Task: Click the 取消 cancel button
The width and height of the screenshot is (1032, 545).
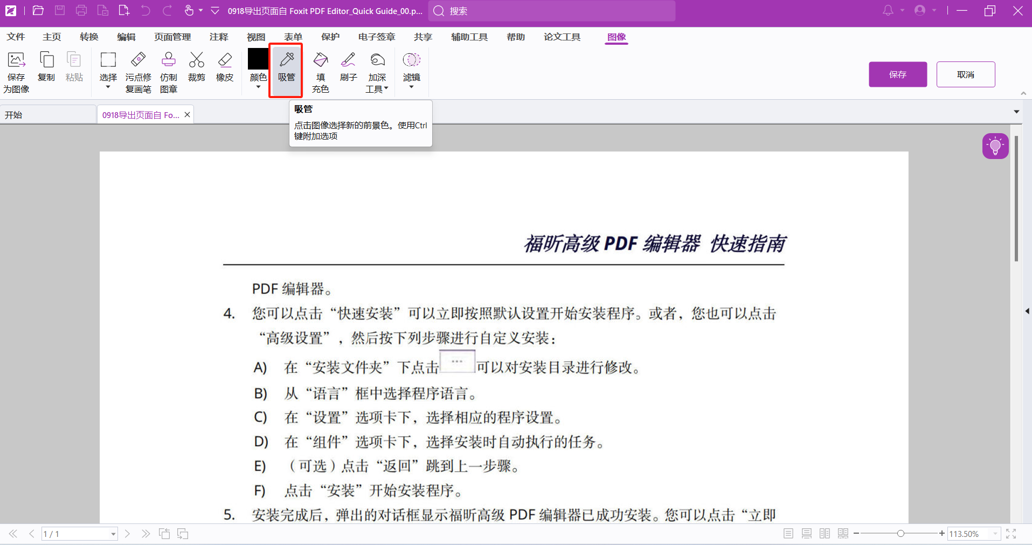Action: click(x=966, y=74)
